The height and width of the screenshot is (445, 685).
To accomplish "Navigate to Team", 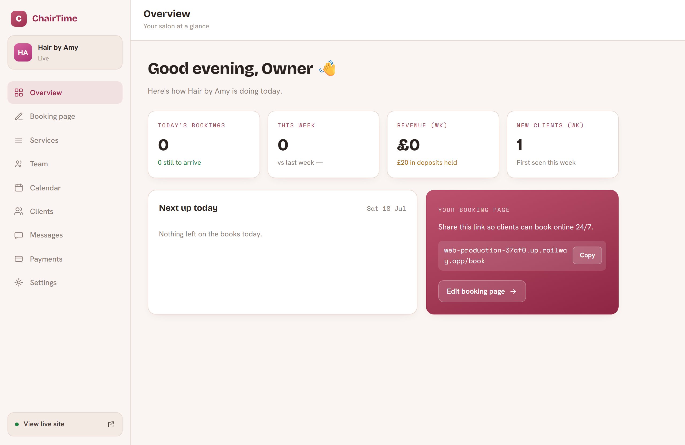I will 65,164.
